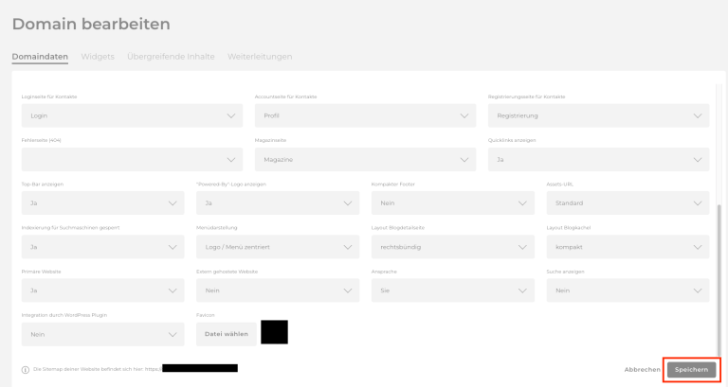Screen dimensions: 728x387
Task: Open the Assets-URL Standard dropdown
Action: click(x=628, y=202)
